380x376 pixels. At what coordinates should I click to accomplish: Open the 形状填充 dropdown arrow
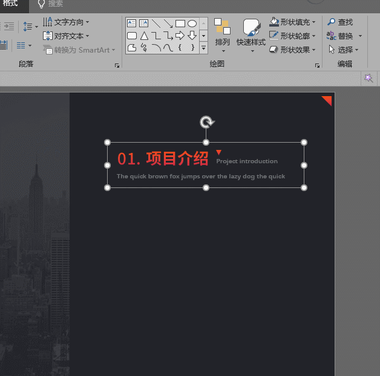pyautogui.click(x=313, y=22)
